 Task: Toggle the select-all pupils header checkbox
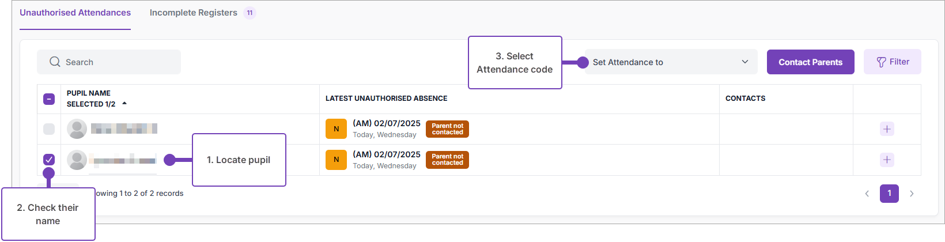49,99
